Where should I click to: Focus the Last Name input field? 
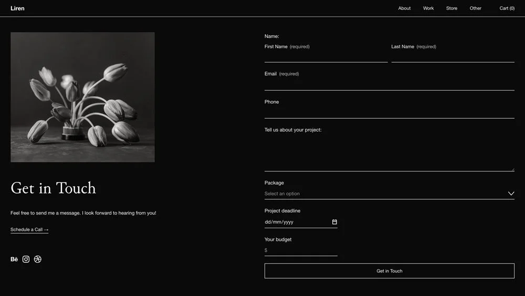point(453,57)
